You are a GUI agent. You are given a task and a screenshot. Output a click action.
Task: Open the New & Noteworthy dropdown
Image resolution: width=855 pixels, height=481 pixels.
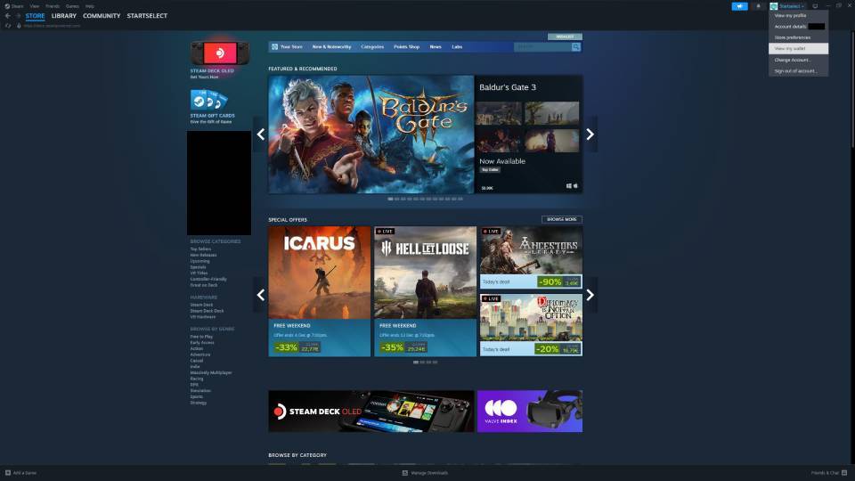(331, 47)
